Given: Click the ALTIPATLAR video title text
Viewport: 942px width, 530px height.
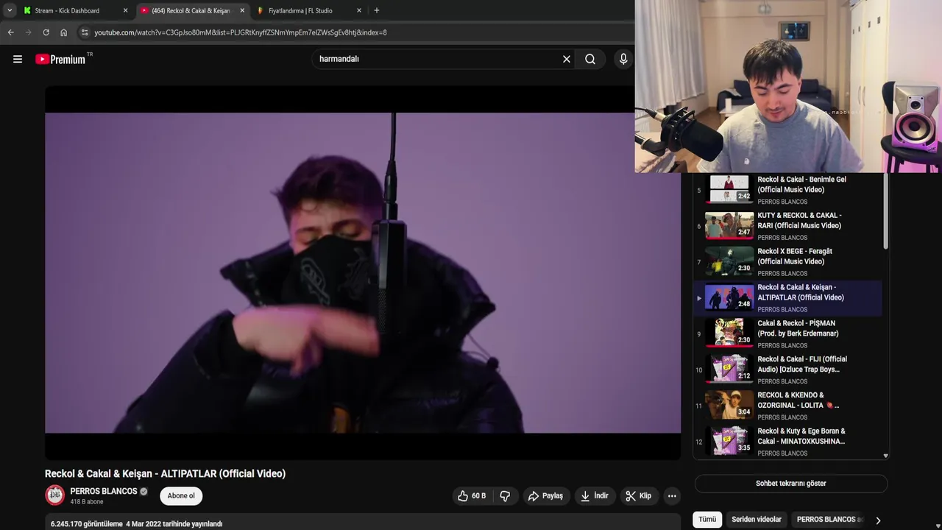Looking at the screenshot, I should [165, 473].
